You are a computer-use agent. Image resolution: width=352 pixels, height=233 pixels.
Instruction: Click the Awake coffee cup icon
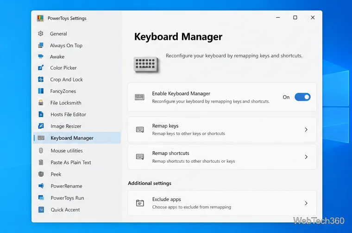(x=41, y=56)
